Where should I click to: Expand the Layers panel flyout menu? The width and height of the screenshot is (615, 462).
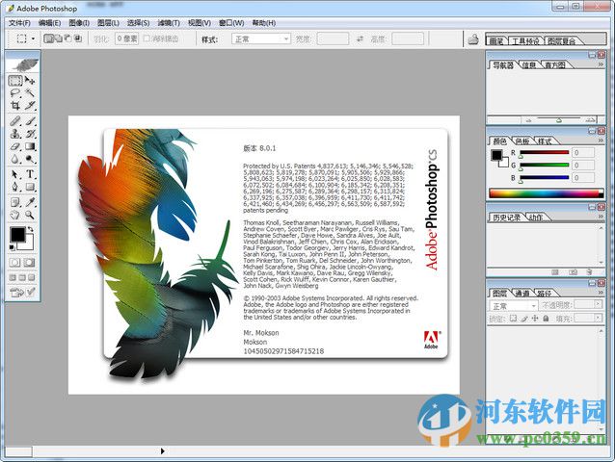pyautogui.click(x=601, y=293)
